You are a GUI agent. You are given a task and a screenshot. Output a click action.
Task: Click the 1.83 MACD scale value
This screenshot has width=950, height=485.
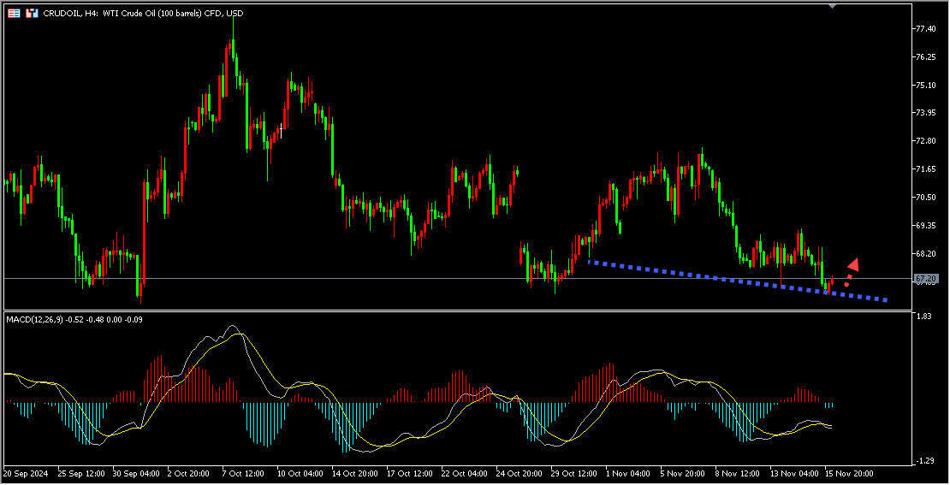click(x=922, y=317)
